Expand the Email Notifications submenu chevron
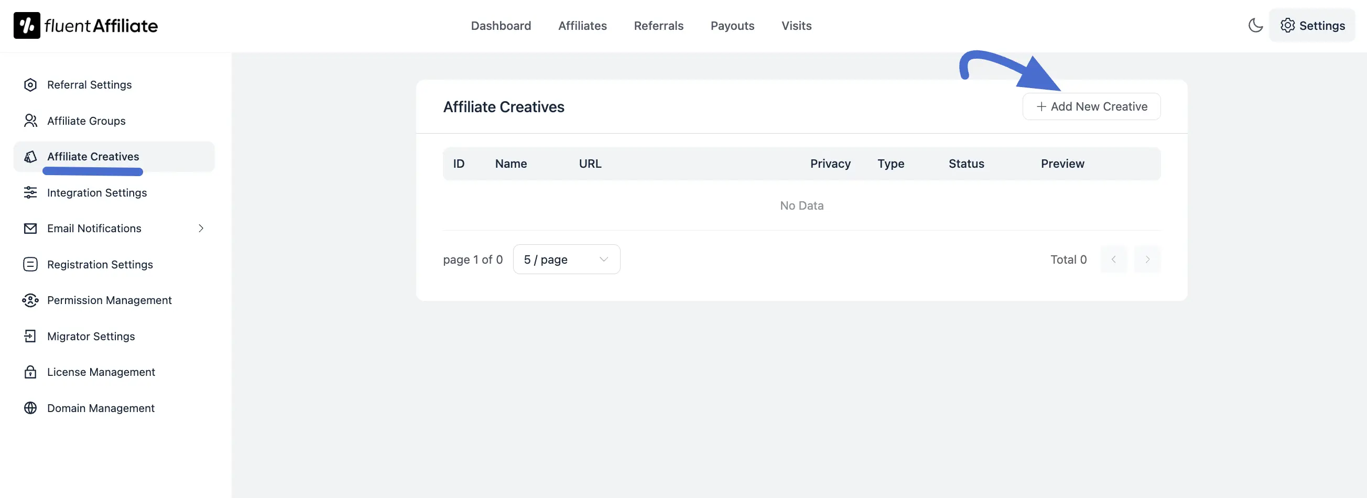1367x498 pixels. click(x=201, y=229)
